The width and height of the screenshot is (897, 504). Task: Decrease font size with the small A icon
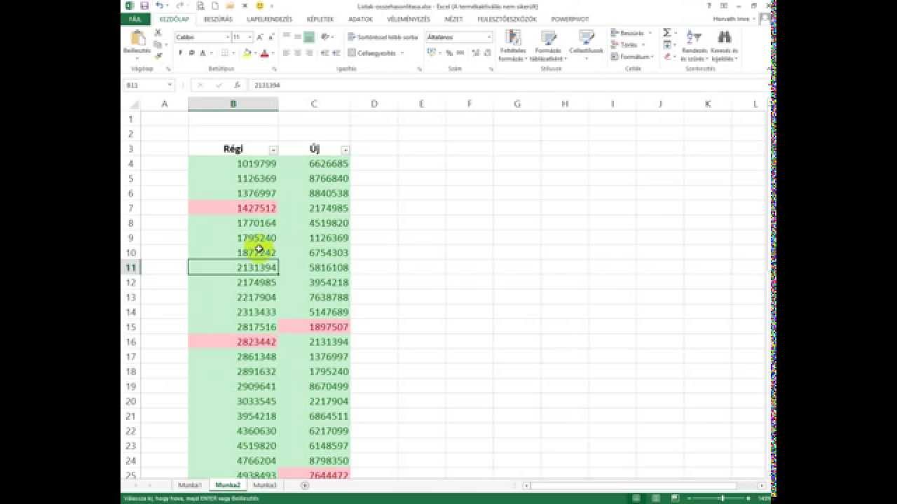tap(271, 37)
